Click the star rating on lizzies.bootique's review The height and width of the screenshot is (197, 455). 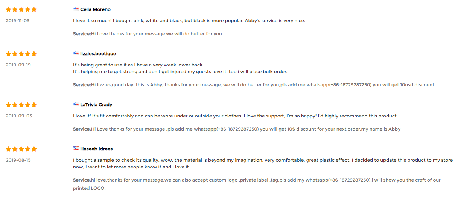point(21,54)
